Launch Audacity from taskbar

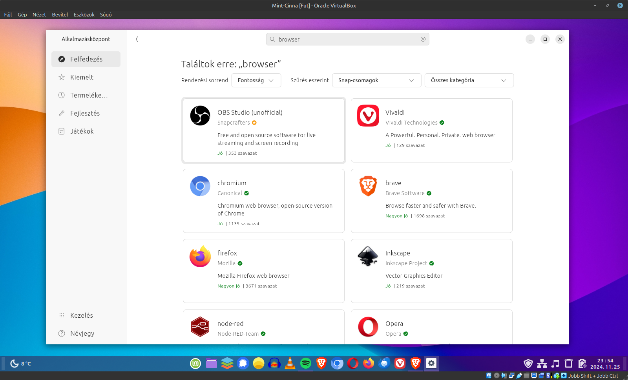point(274,364)
